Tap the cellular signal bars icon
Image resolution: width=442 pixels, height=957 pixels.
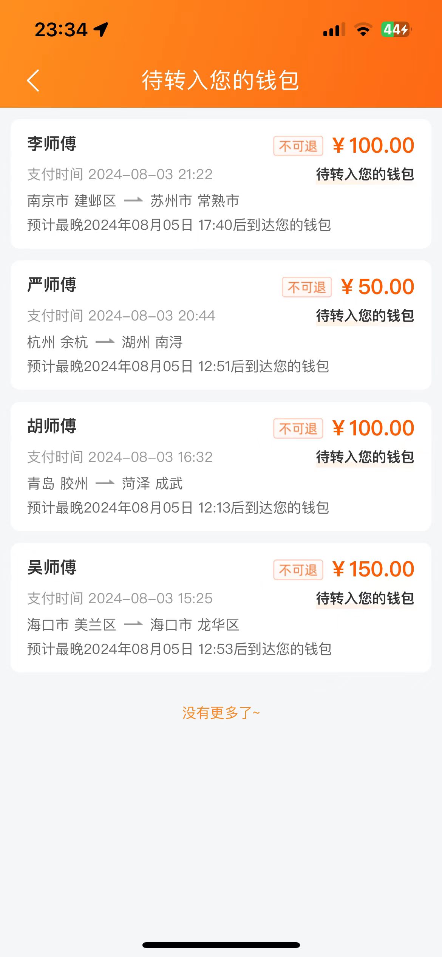pyautogui.click(x=334, y=29)
